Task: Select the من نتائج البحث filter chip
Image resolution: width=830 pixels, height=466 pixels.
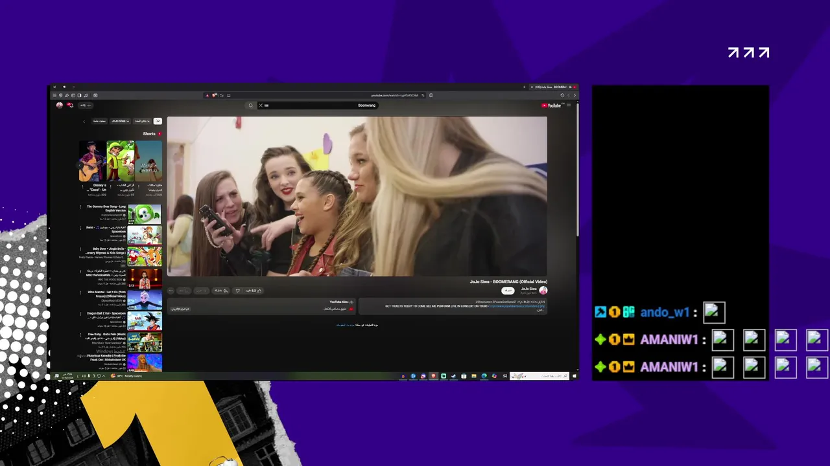Action: pyautogui.click(x=142, y=121)
